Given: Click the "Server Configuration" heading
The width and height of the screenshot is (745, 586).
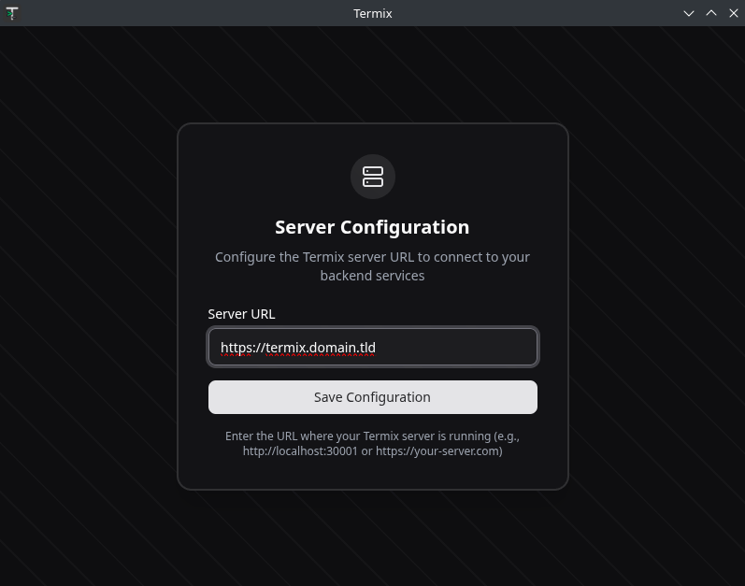Looking at the screenshot, I should (372, 227).
